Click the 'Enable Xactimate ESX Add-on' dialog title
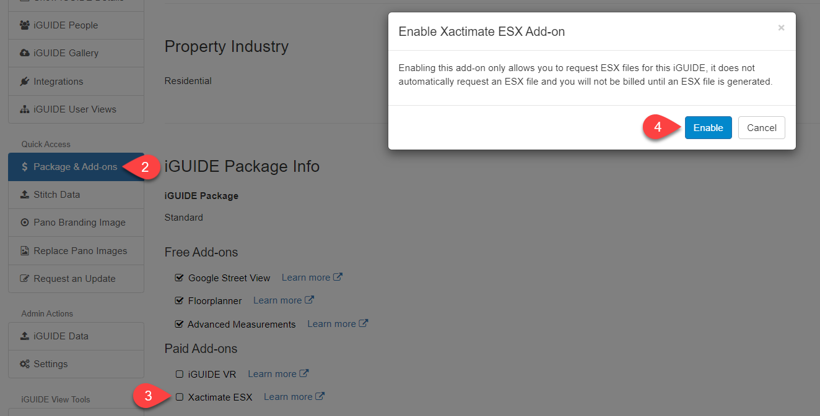Screen dimensions: 820x416 click(482, 32)
